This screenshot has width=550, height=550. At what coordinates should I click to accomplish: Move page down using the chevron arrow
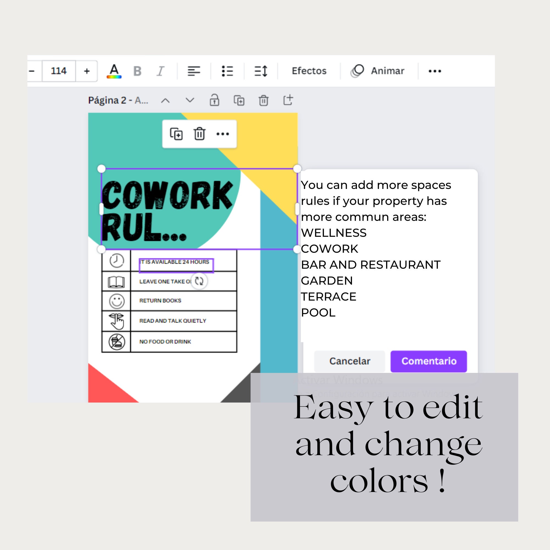(189, 100)
